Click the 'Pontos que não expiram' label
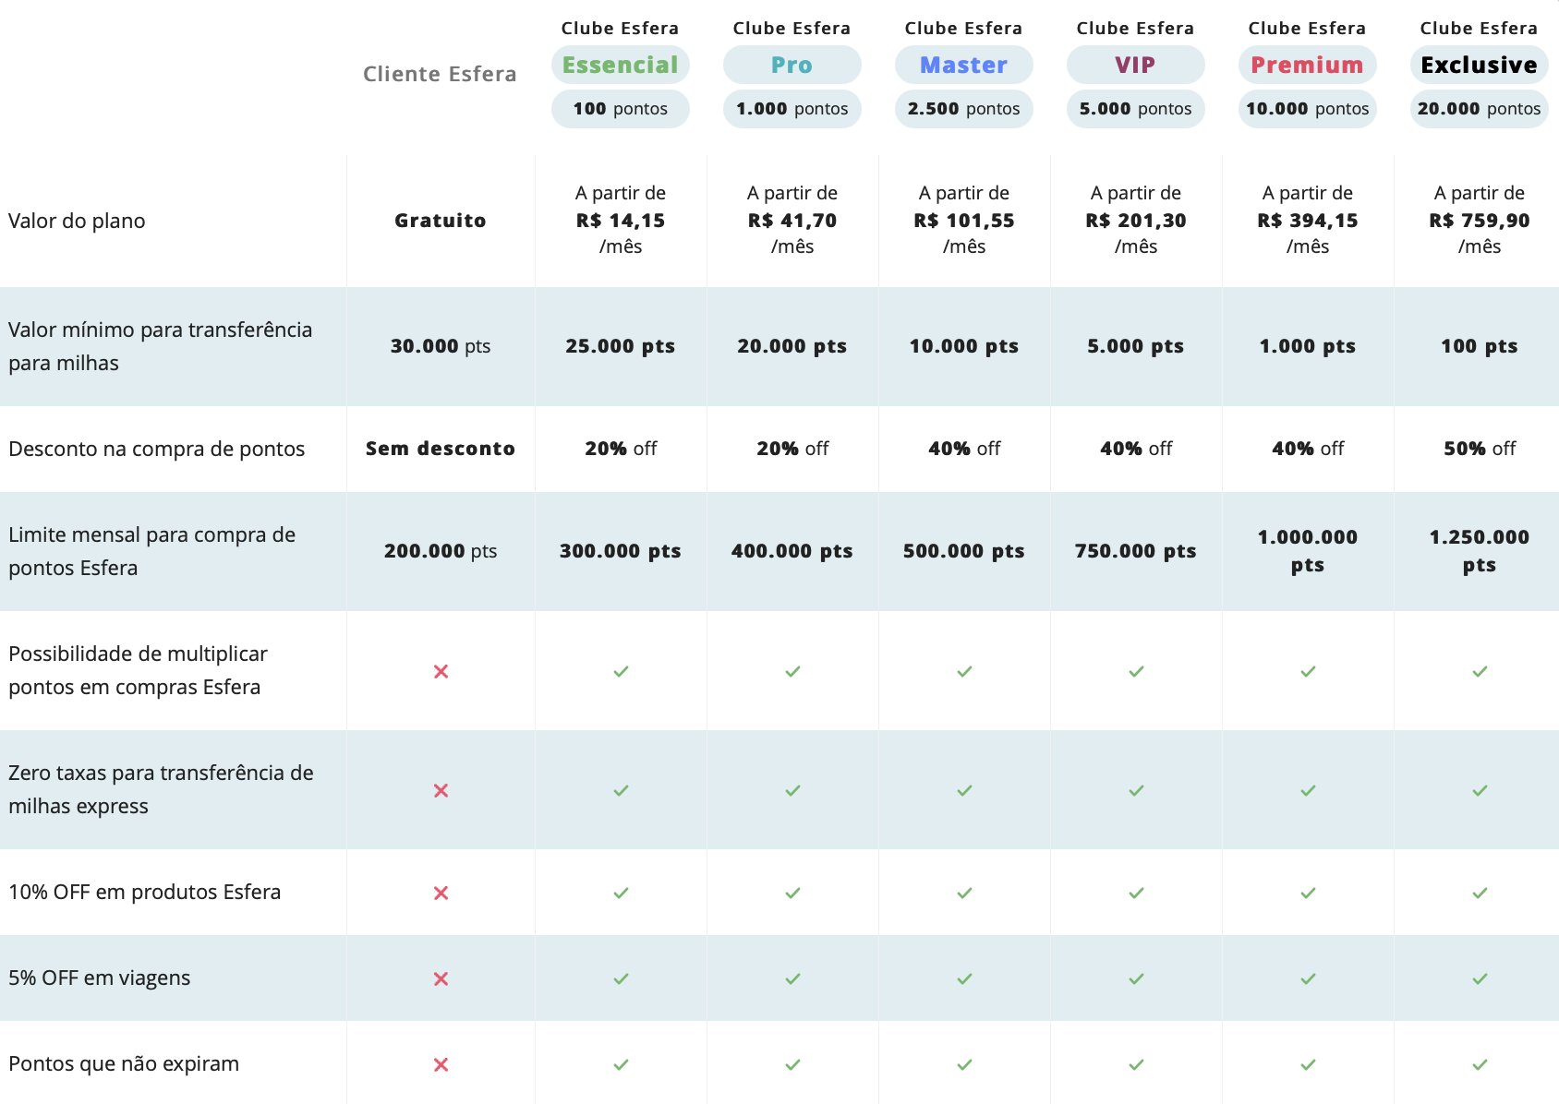 pyautogui.click(x=124, y=1063)
